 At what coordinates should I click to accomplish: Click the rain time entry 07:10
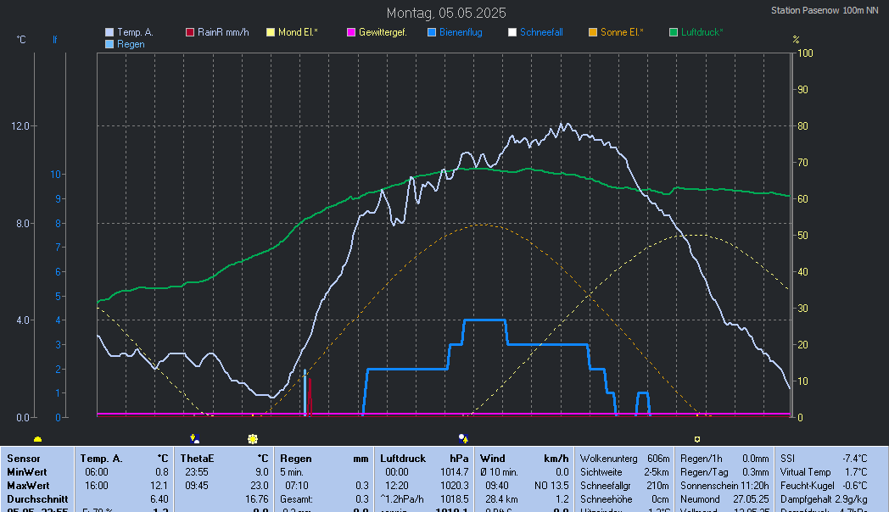(297, 486)
